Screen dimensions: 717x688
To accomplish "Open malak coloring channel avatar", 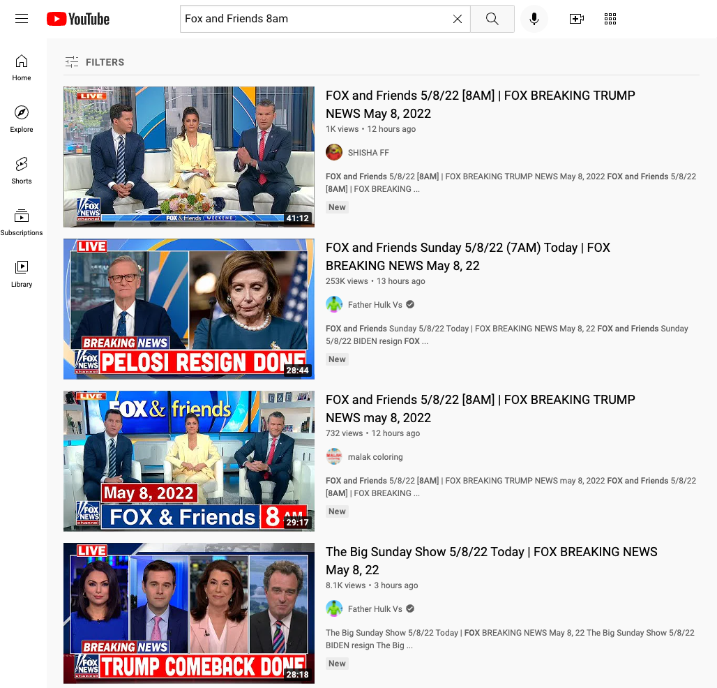I will [x=334, y=456].
